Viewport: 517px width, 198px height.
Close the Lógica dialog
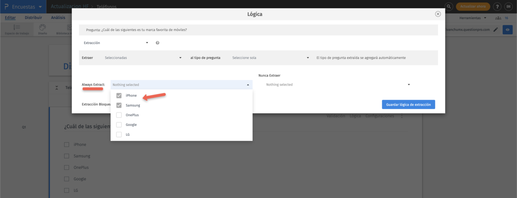pos(438,14)
